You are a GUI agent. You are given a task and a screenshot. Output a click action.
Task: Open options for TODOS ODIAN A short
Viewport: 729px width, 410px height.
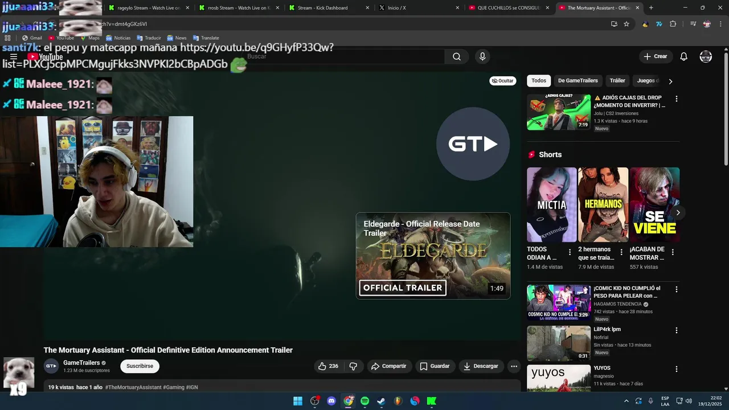pyautogui.click(x=570, y=252)
